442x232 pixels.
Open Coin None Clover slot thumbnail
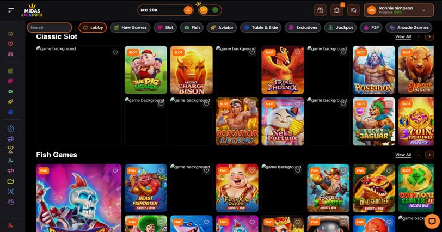coord(416,188)
